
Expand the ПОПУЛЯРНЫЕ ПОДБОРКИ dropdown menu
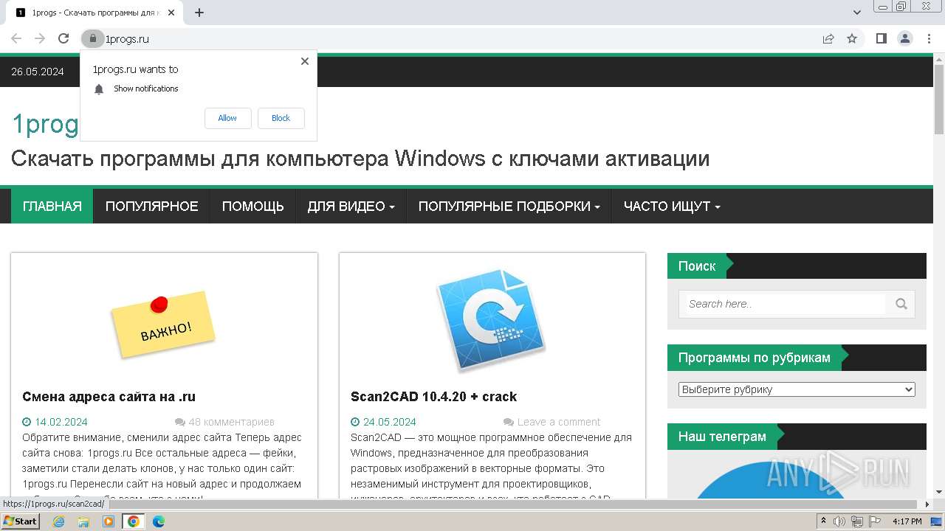pyautogui.click(x=509, y=206)
